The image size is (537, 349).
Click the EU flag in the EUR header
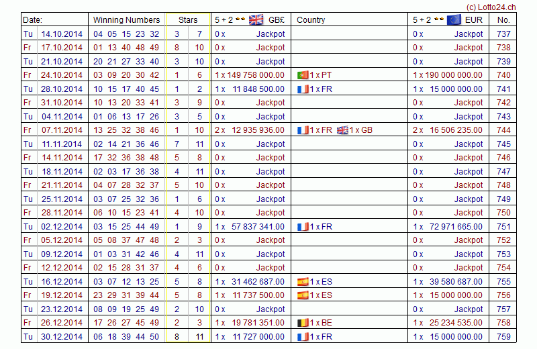click(x=454, y=19)
